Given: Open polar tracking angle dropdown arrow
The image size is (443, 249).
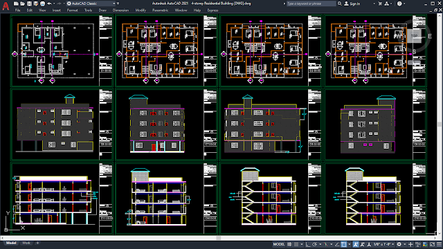Looking at the screenshot, I should pos(320,244).
